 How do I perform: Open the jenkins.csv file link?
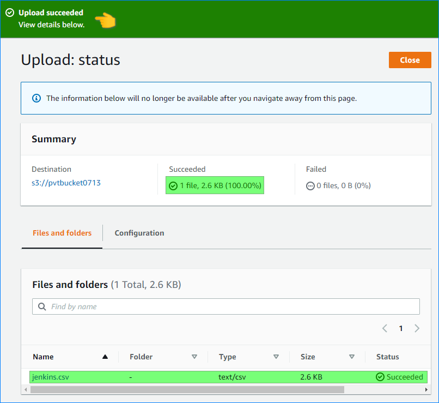(51, 377)
